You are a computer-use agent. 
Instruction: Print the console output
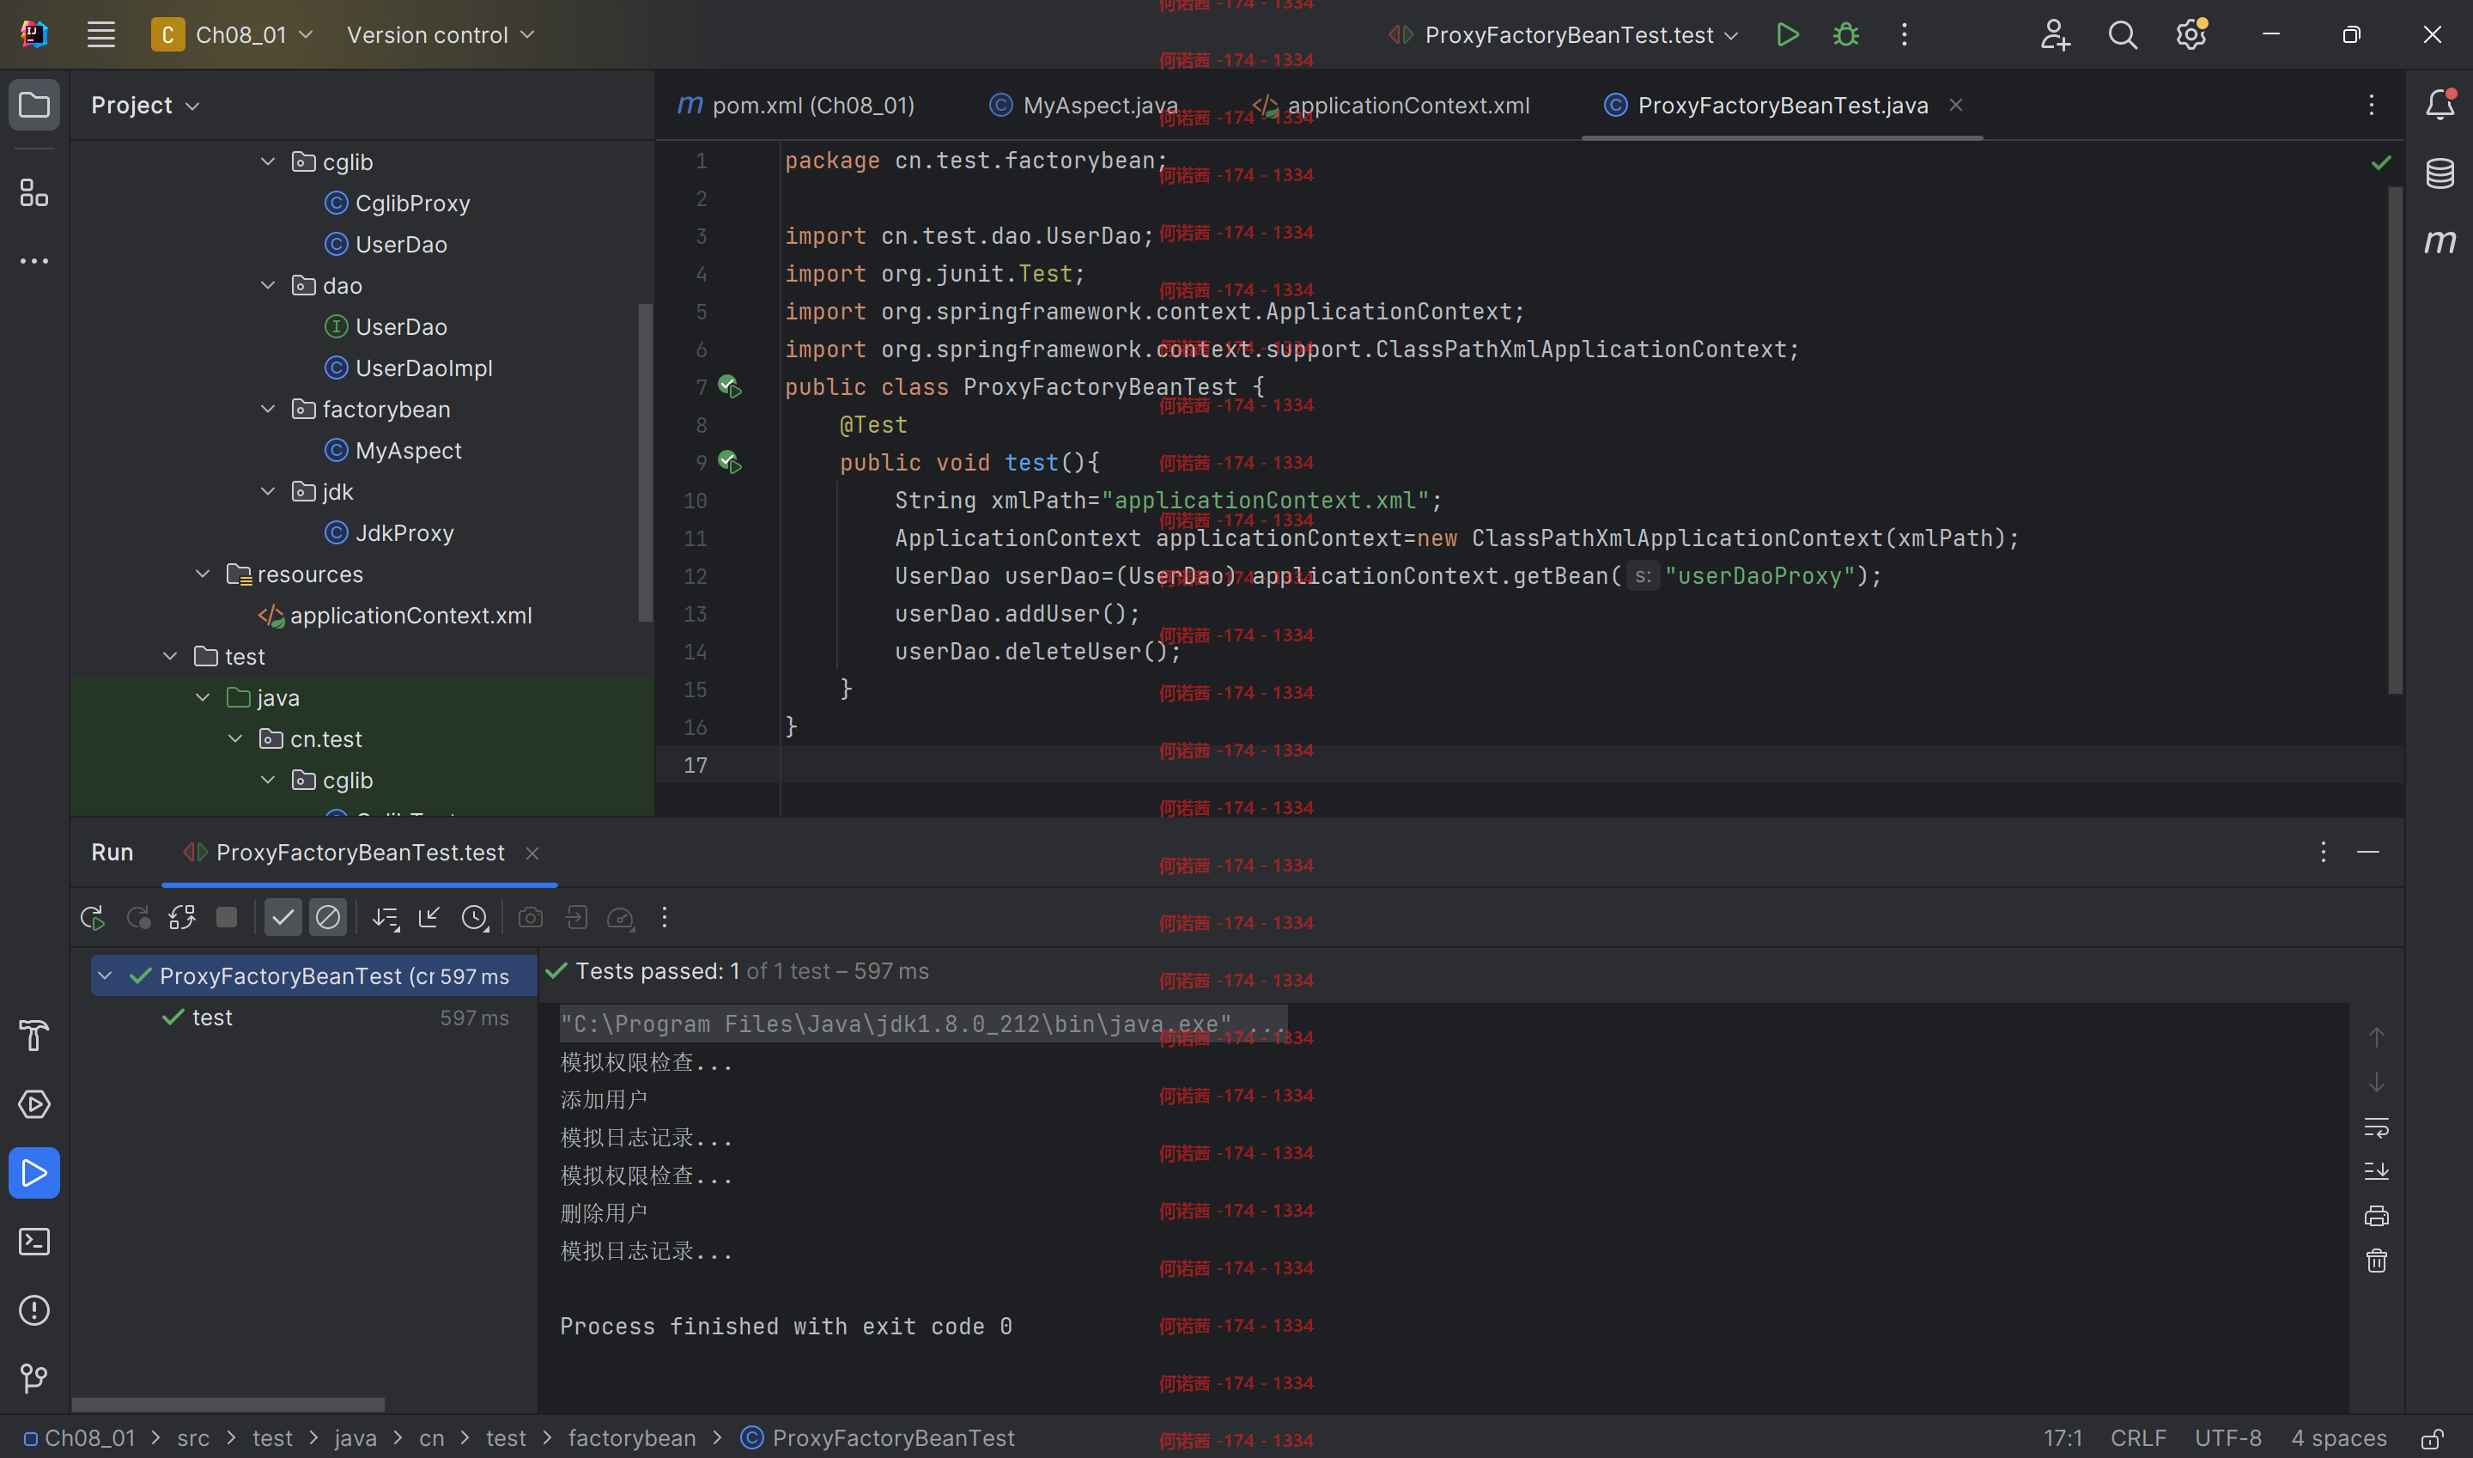2377,1217
